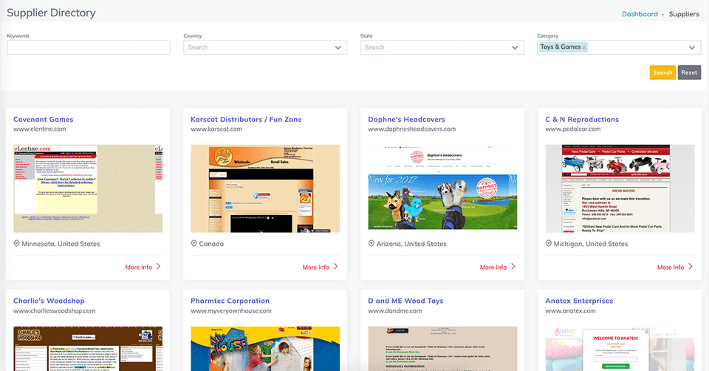
Task: Open C & N Reproductions title
Action: 582,120
